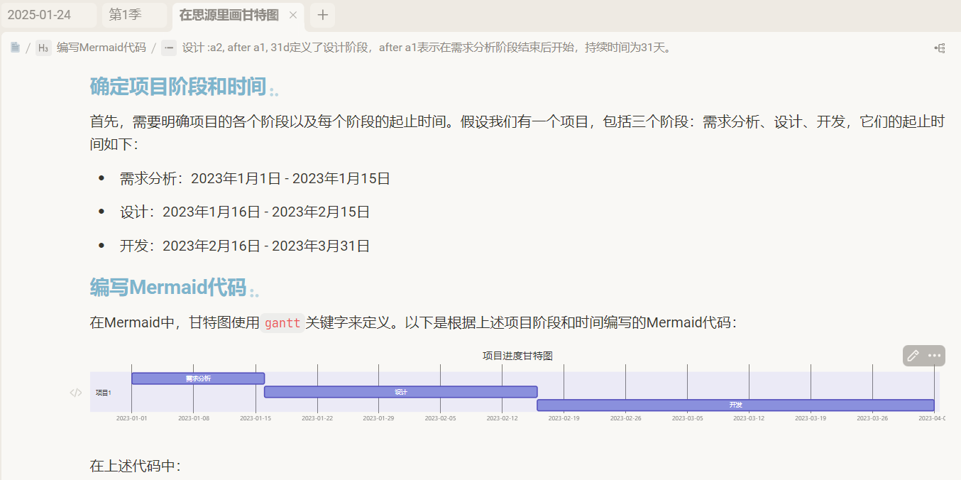Open 编写Mermaid代码 breadcrumb item
The image size is (961, 480).
pyautogui.click(x=101, y=48)
